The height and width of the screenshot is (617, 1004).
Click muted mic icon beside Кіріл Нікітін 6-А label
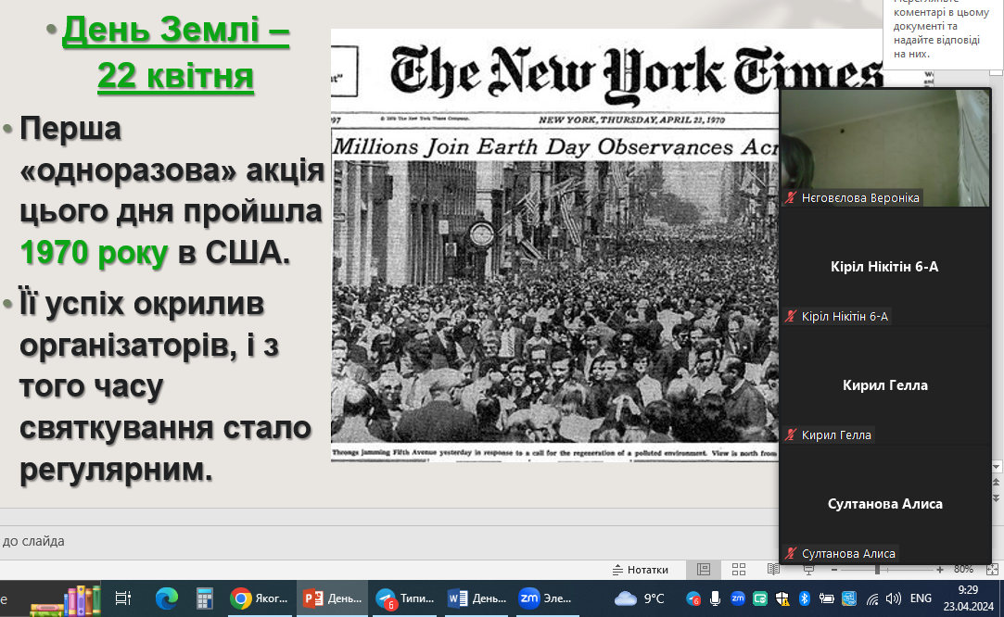792,316
